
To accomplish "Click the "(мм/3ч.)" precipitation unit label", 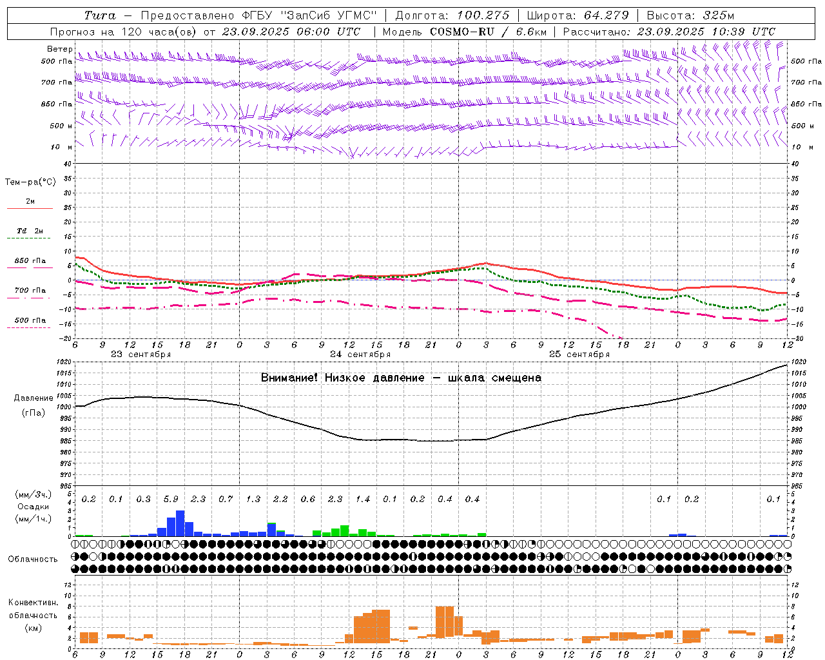I will [x=34, y=494].
